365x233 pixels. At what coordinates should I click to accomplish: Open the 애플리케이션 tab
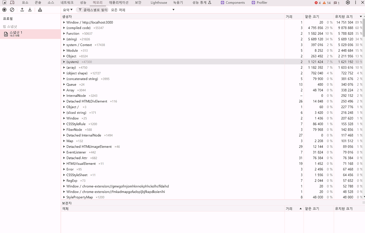pos(119,3)
